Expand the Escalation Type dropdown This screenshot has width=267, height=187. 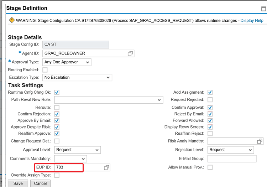coord(77,77)
